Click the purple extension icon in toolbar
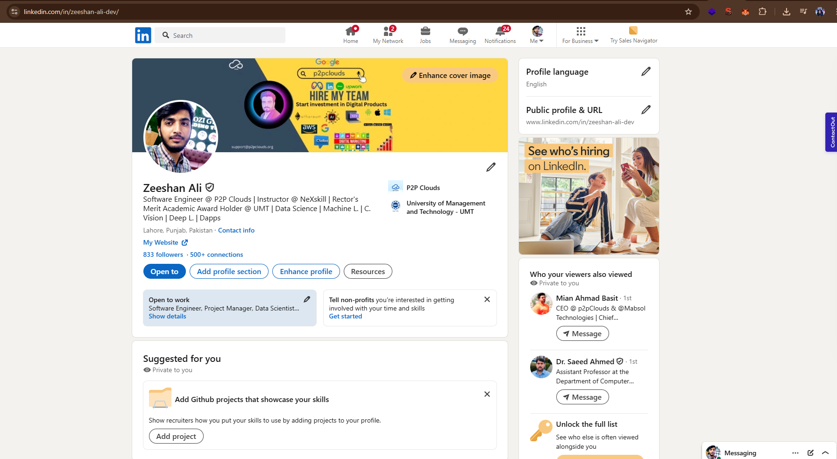The width and height of the screenshot is (837, 459). pyautogui.click(x=712, y=12)
